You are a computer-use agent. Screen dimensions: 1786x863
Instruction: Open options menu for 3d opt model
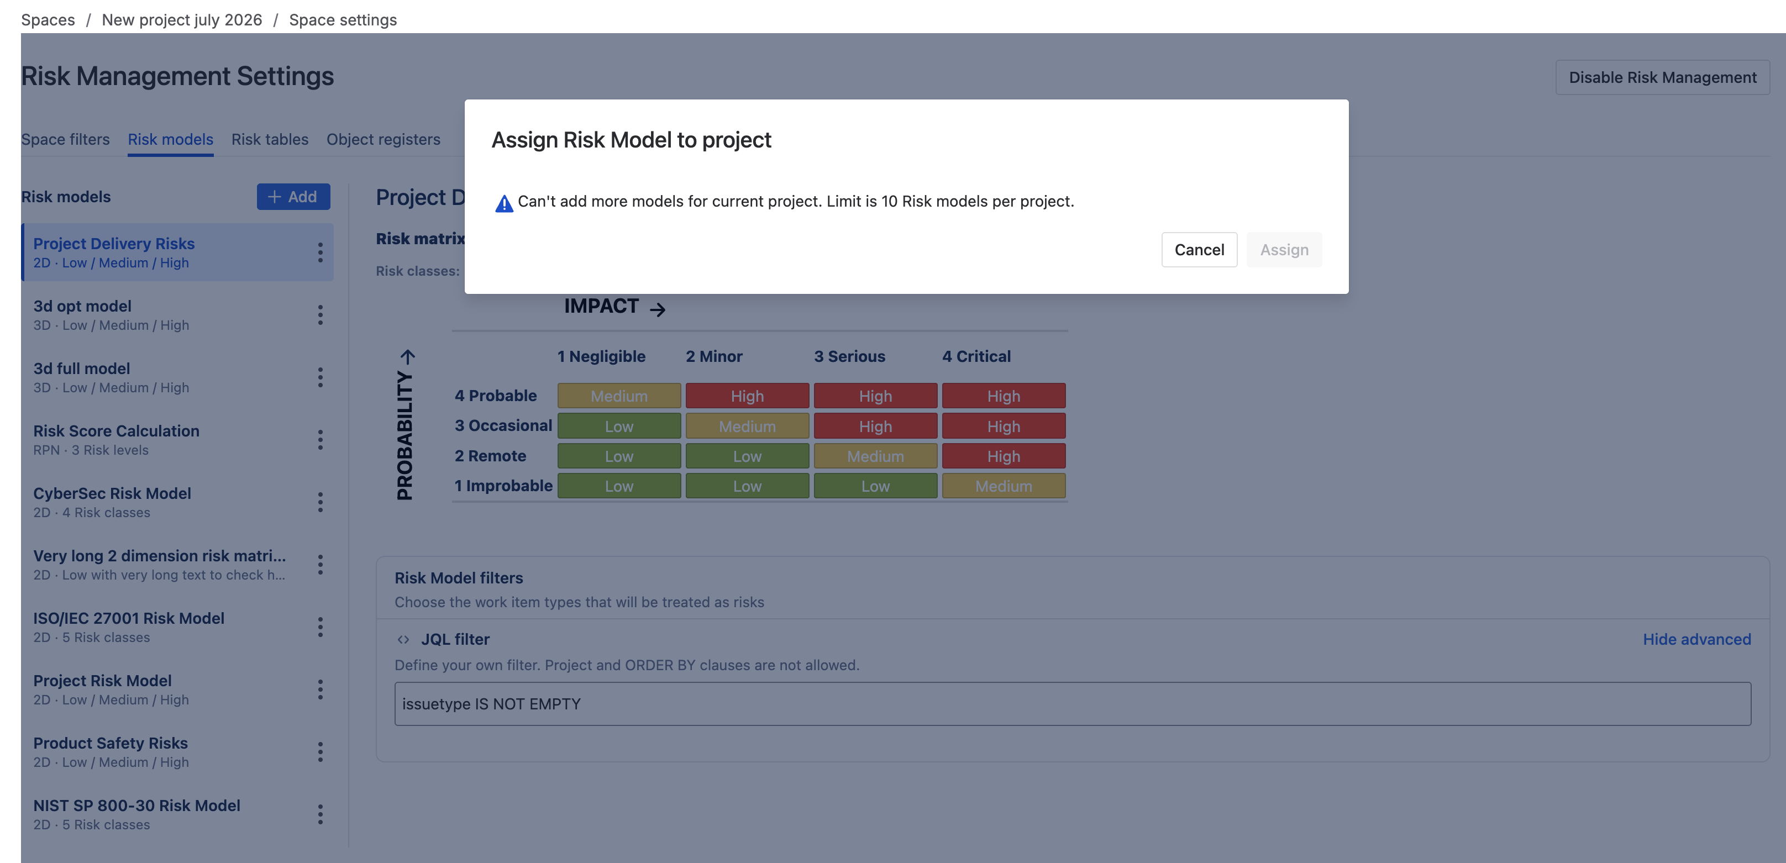click(321, 315)
